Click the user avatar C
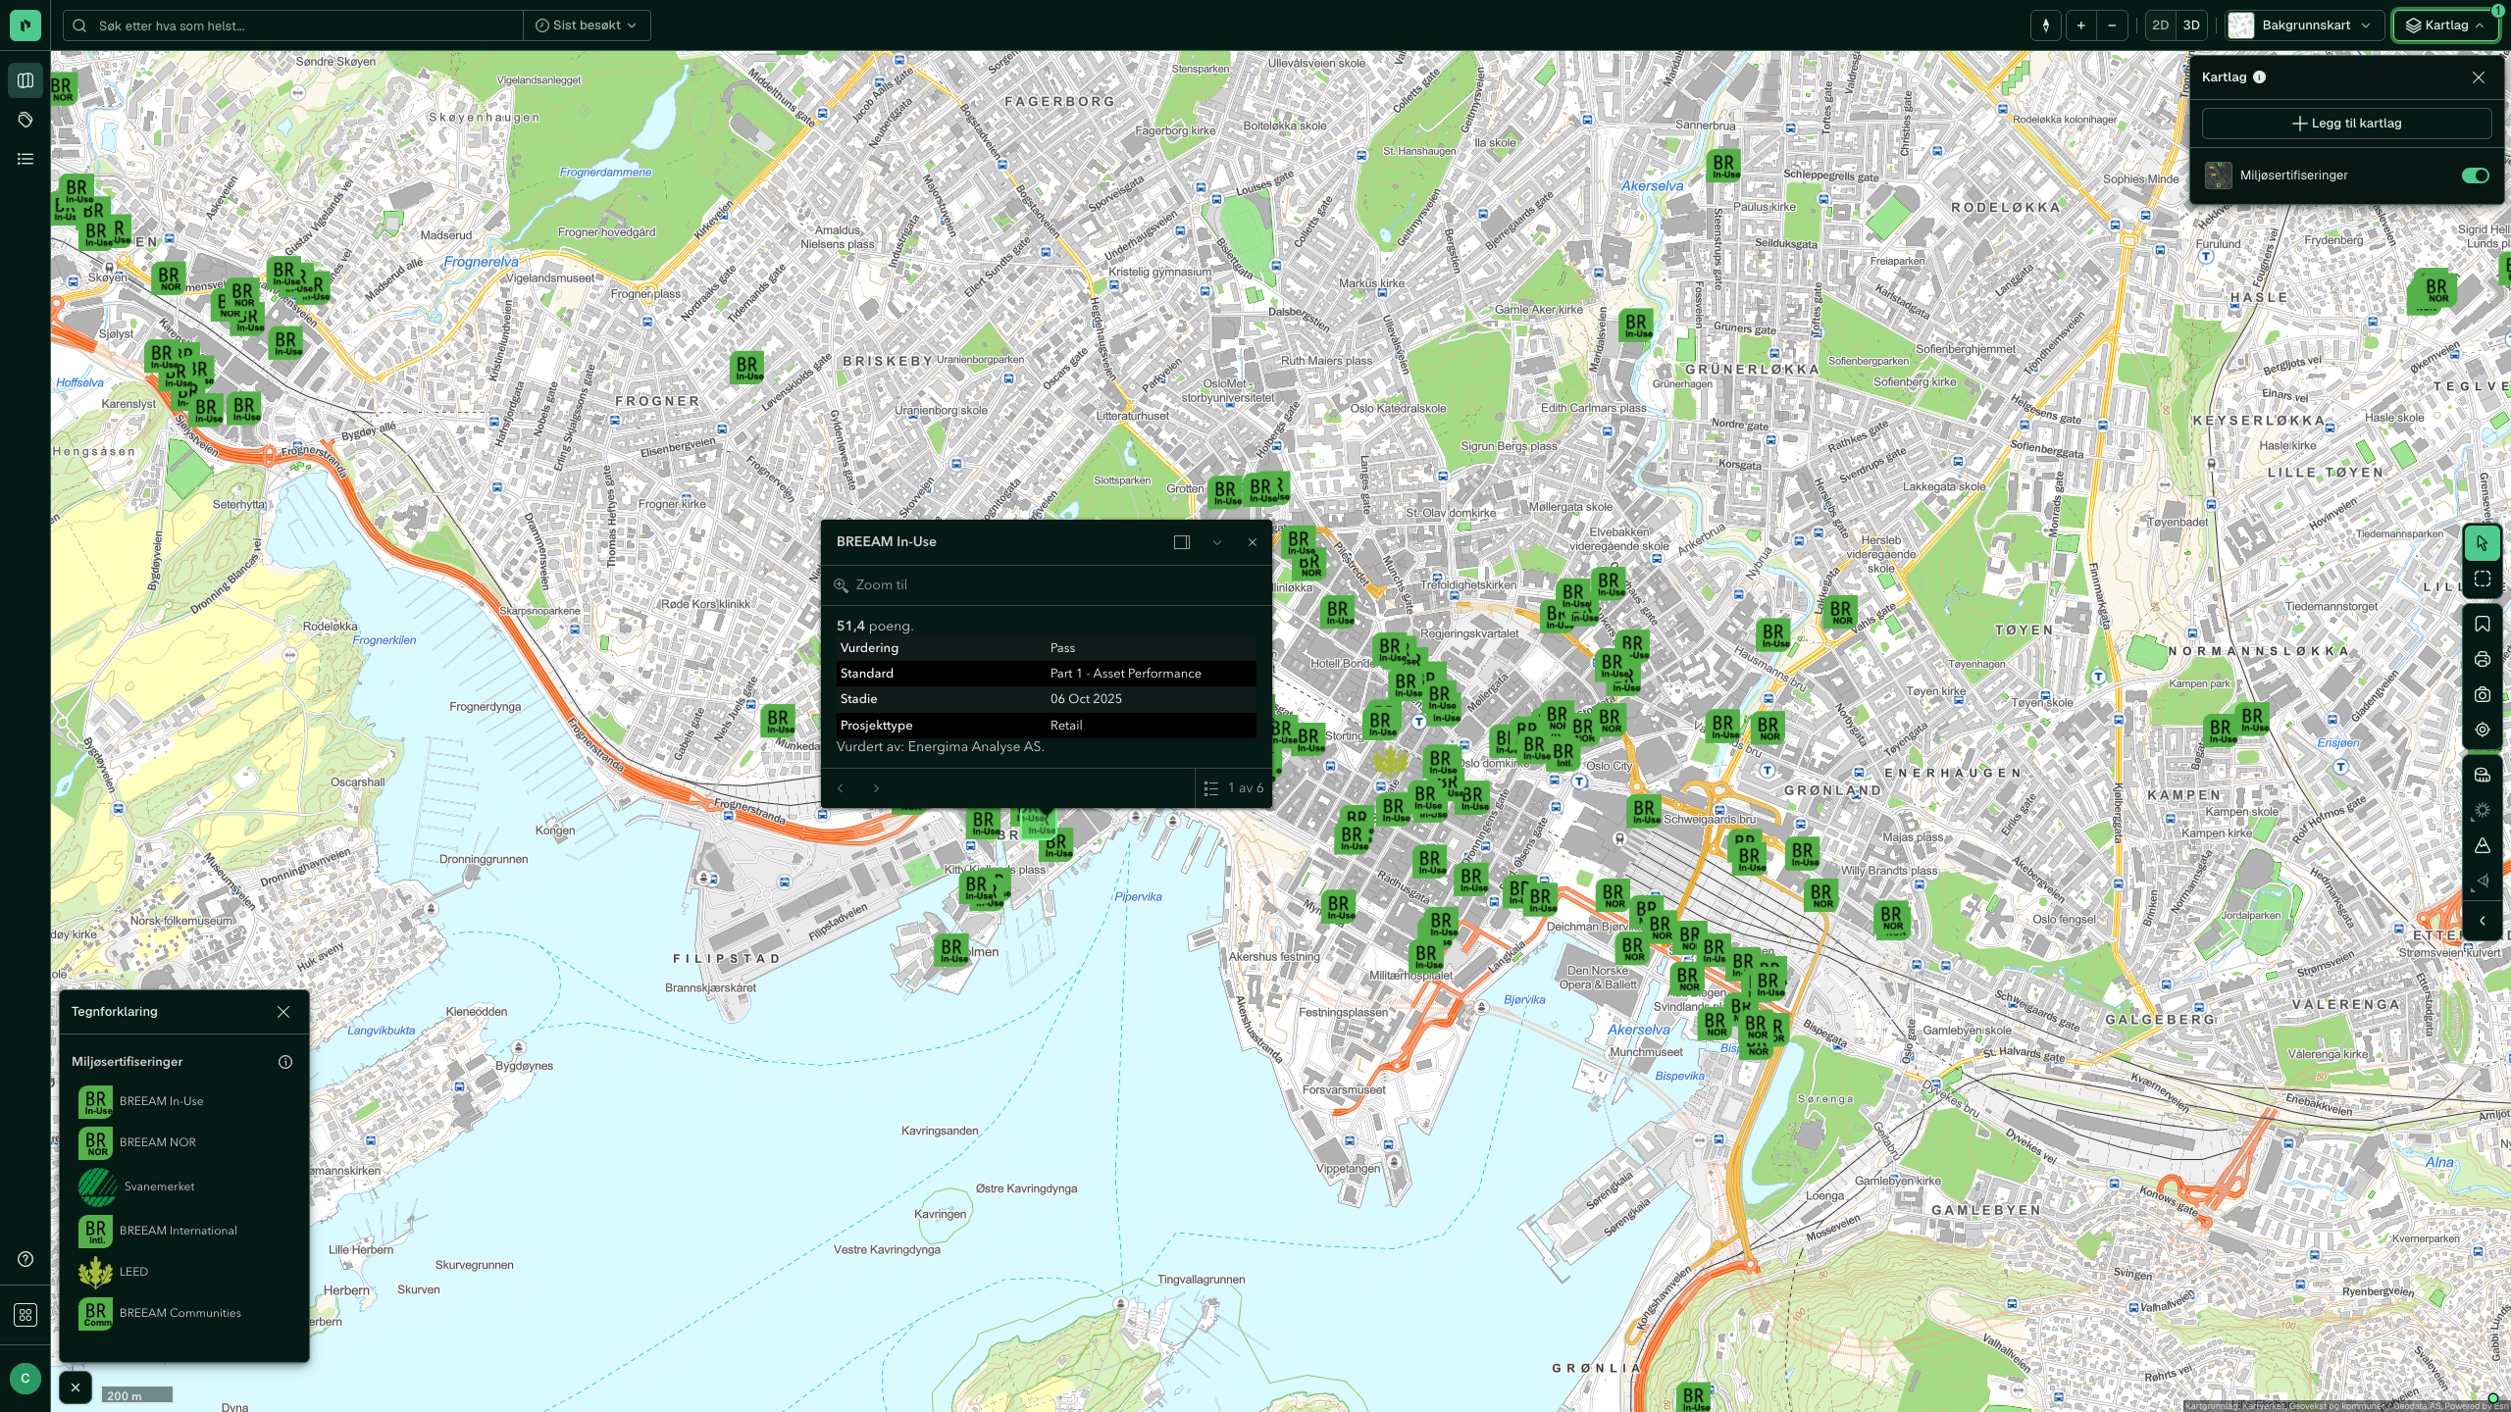The width and height of the screenshot is (2511, 1412). 26,1378
